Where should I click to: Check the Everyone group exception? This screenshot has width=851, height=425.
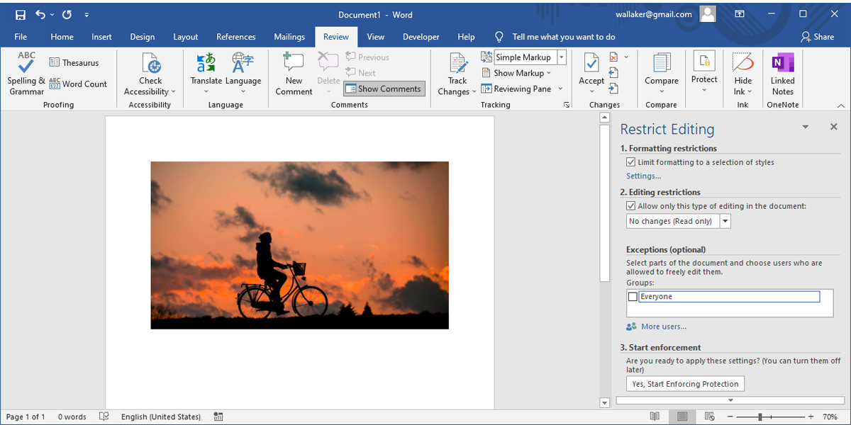coord(633,296)
